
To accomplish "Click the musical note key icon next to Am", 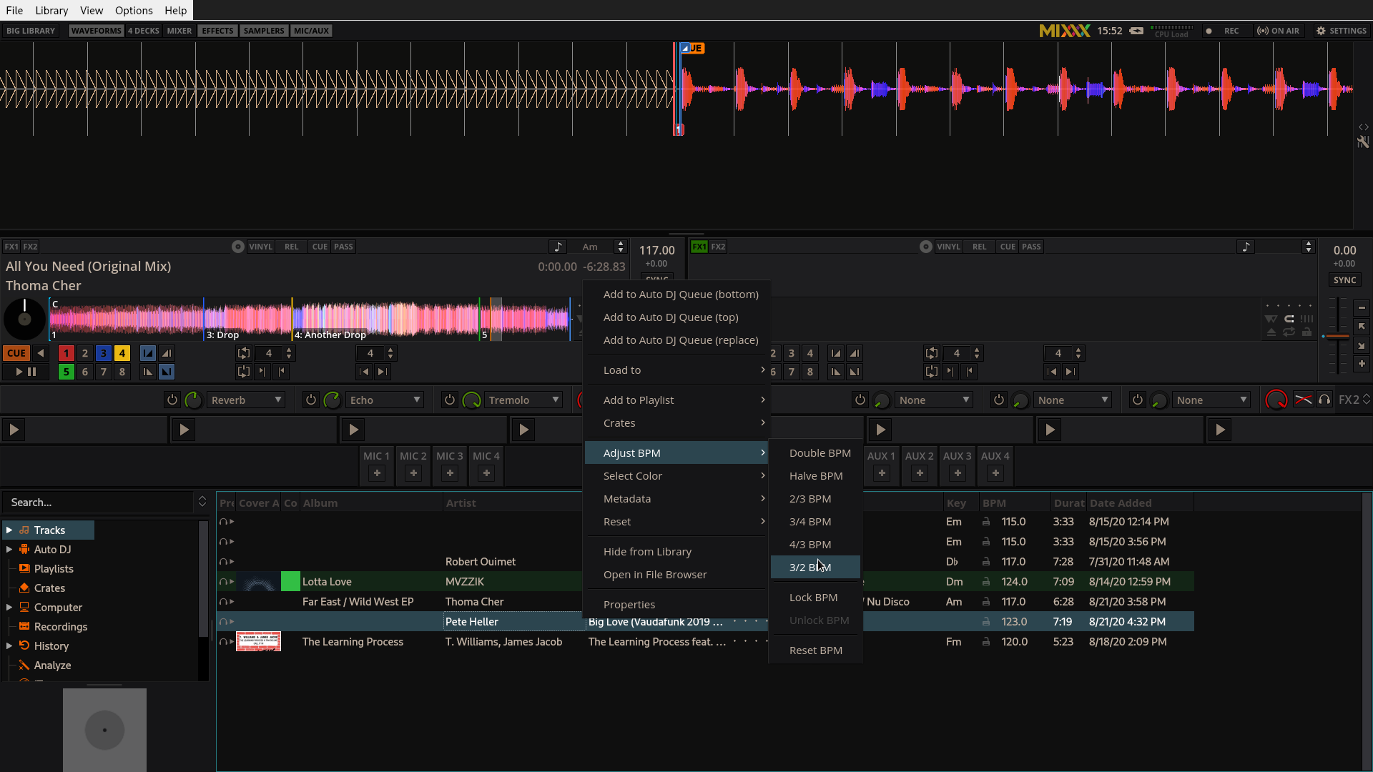I will 558,247.
